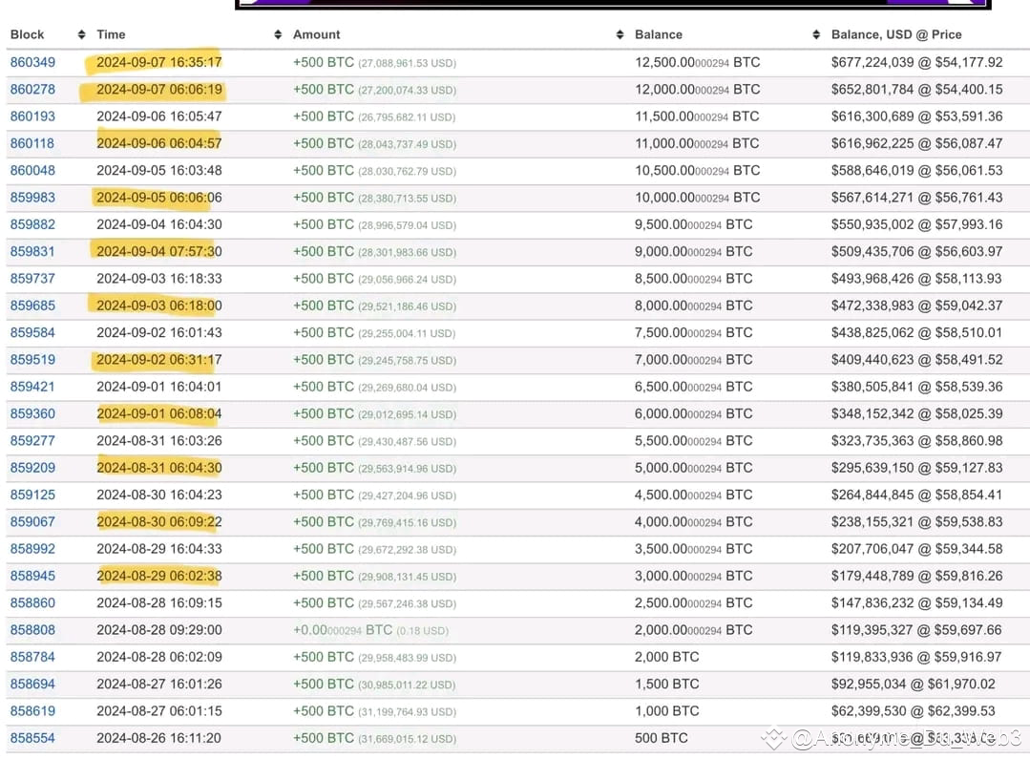1030x759 pixels.
Task: Click value $409,440,623 @ $58,491.52
Action: [x=917, y=360]
